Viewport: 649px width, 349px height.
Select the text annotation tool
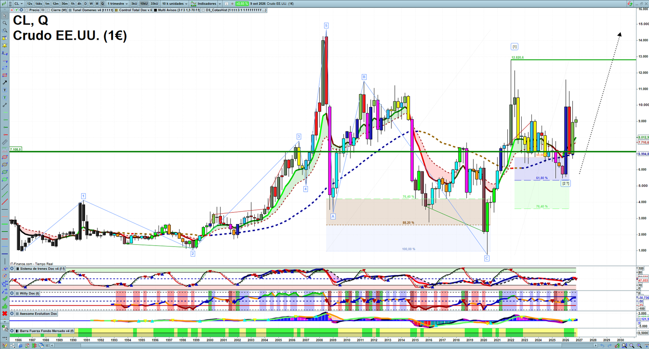coord(4,90)
